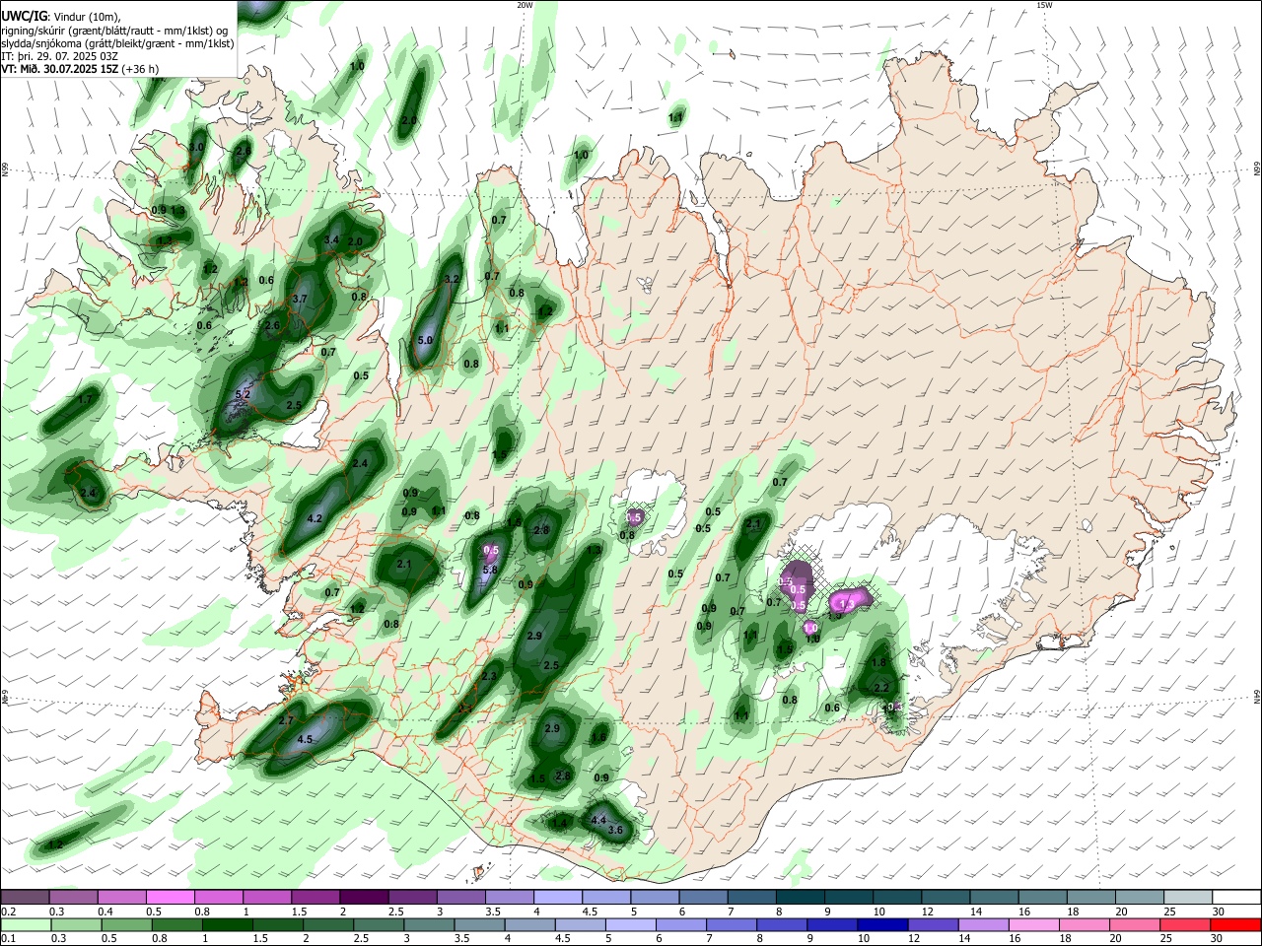Select the light pink bottom-row swatch for 16
The image size is (1262, 946).
tap(1034, 924)
